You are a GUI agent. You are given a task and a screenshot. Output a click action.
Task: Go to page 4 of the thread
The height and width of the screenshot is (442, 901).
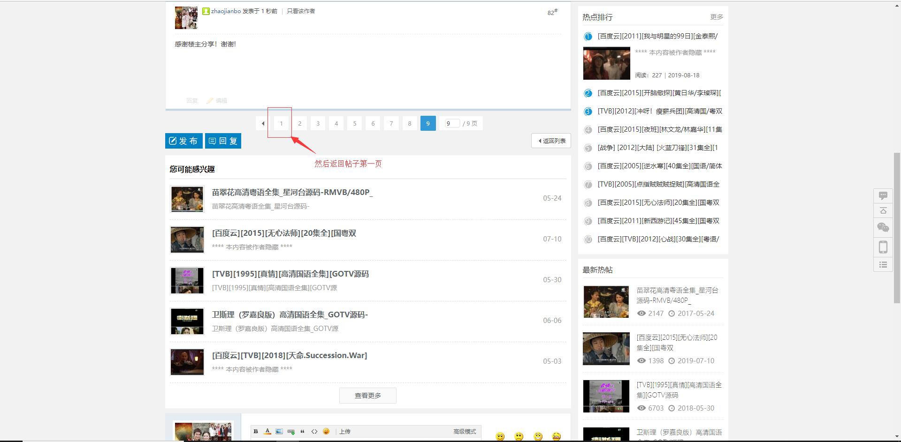click(x=336, y=123)
